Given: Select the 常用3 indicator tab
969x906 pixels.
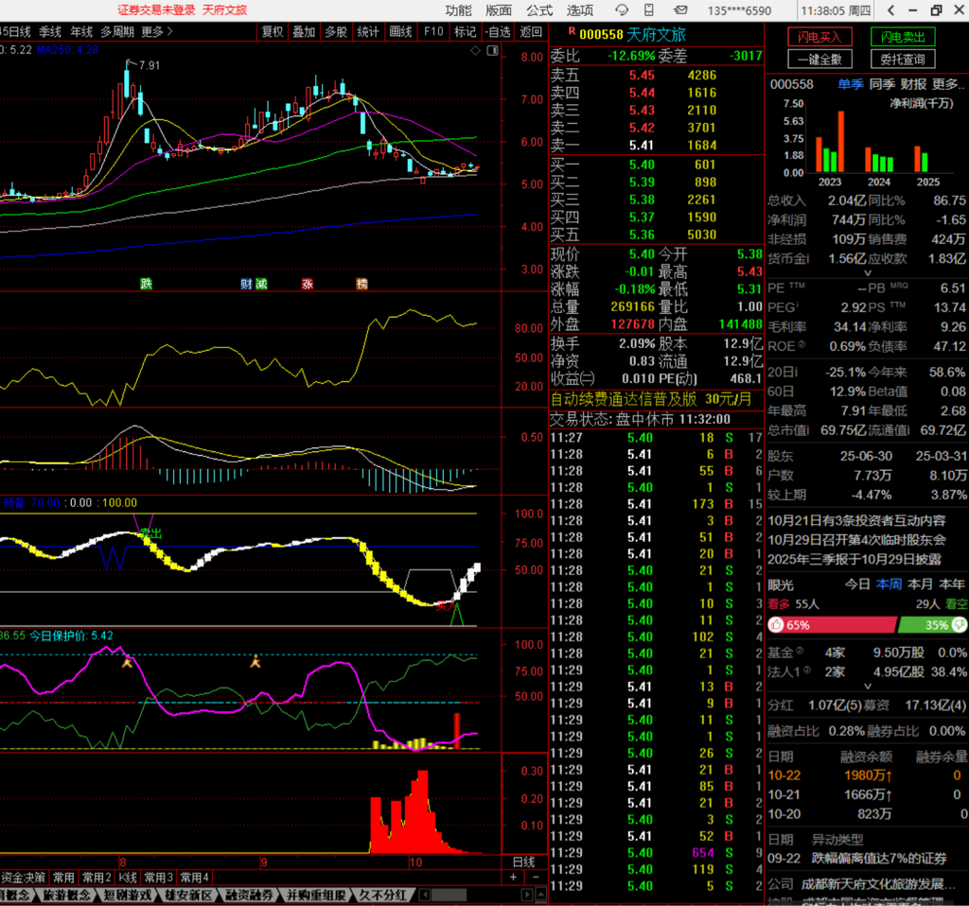Looking at the screenshot, I should coord(159,877).
